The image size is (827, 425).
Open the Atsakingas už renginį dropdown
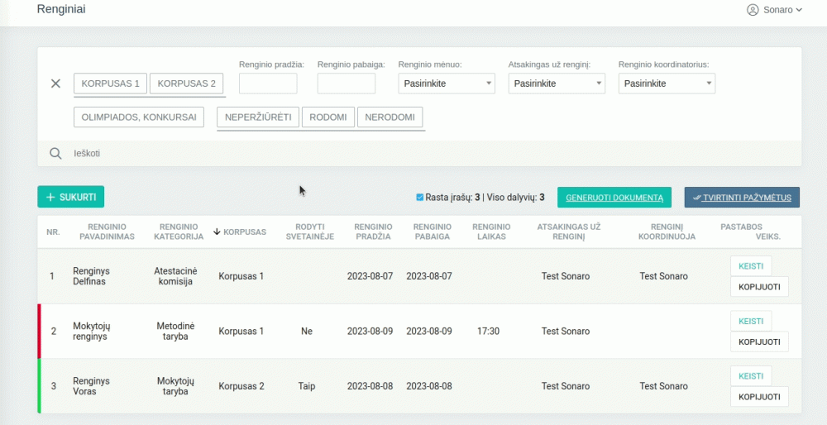click(x=557, y=84)
